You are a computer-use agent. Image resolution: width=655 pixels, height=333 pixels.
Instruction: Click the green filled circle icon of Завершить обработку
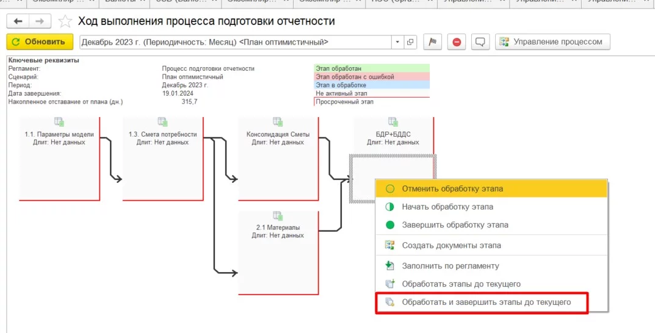click(389, 224)
